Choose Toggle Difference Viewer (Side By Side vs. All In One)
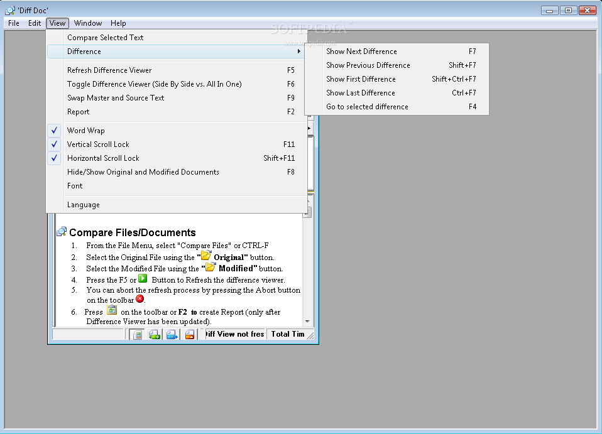 point(177,84)
